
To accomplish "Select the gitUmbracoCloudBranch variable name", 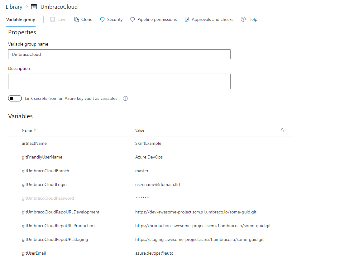I will [x=45, y=171].
